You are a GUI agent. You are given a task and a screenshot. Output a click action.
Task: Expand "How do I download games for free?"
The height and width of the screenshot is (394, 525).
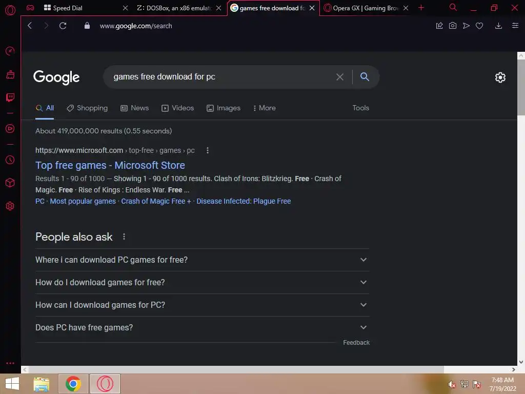click(x=202, y=283)
